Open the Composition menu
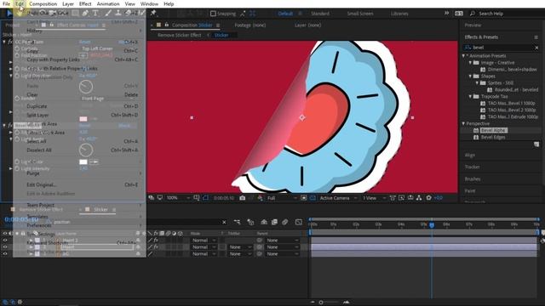Screen dimensions: 545x306 coord(43,3)
